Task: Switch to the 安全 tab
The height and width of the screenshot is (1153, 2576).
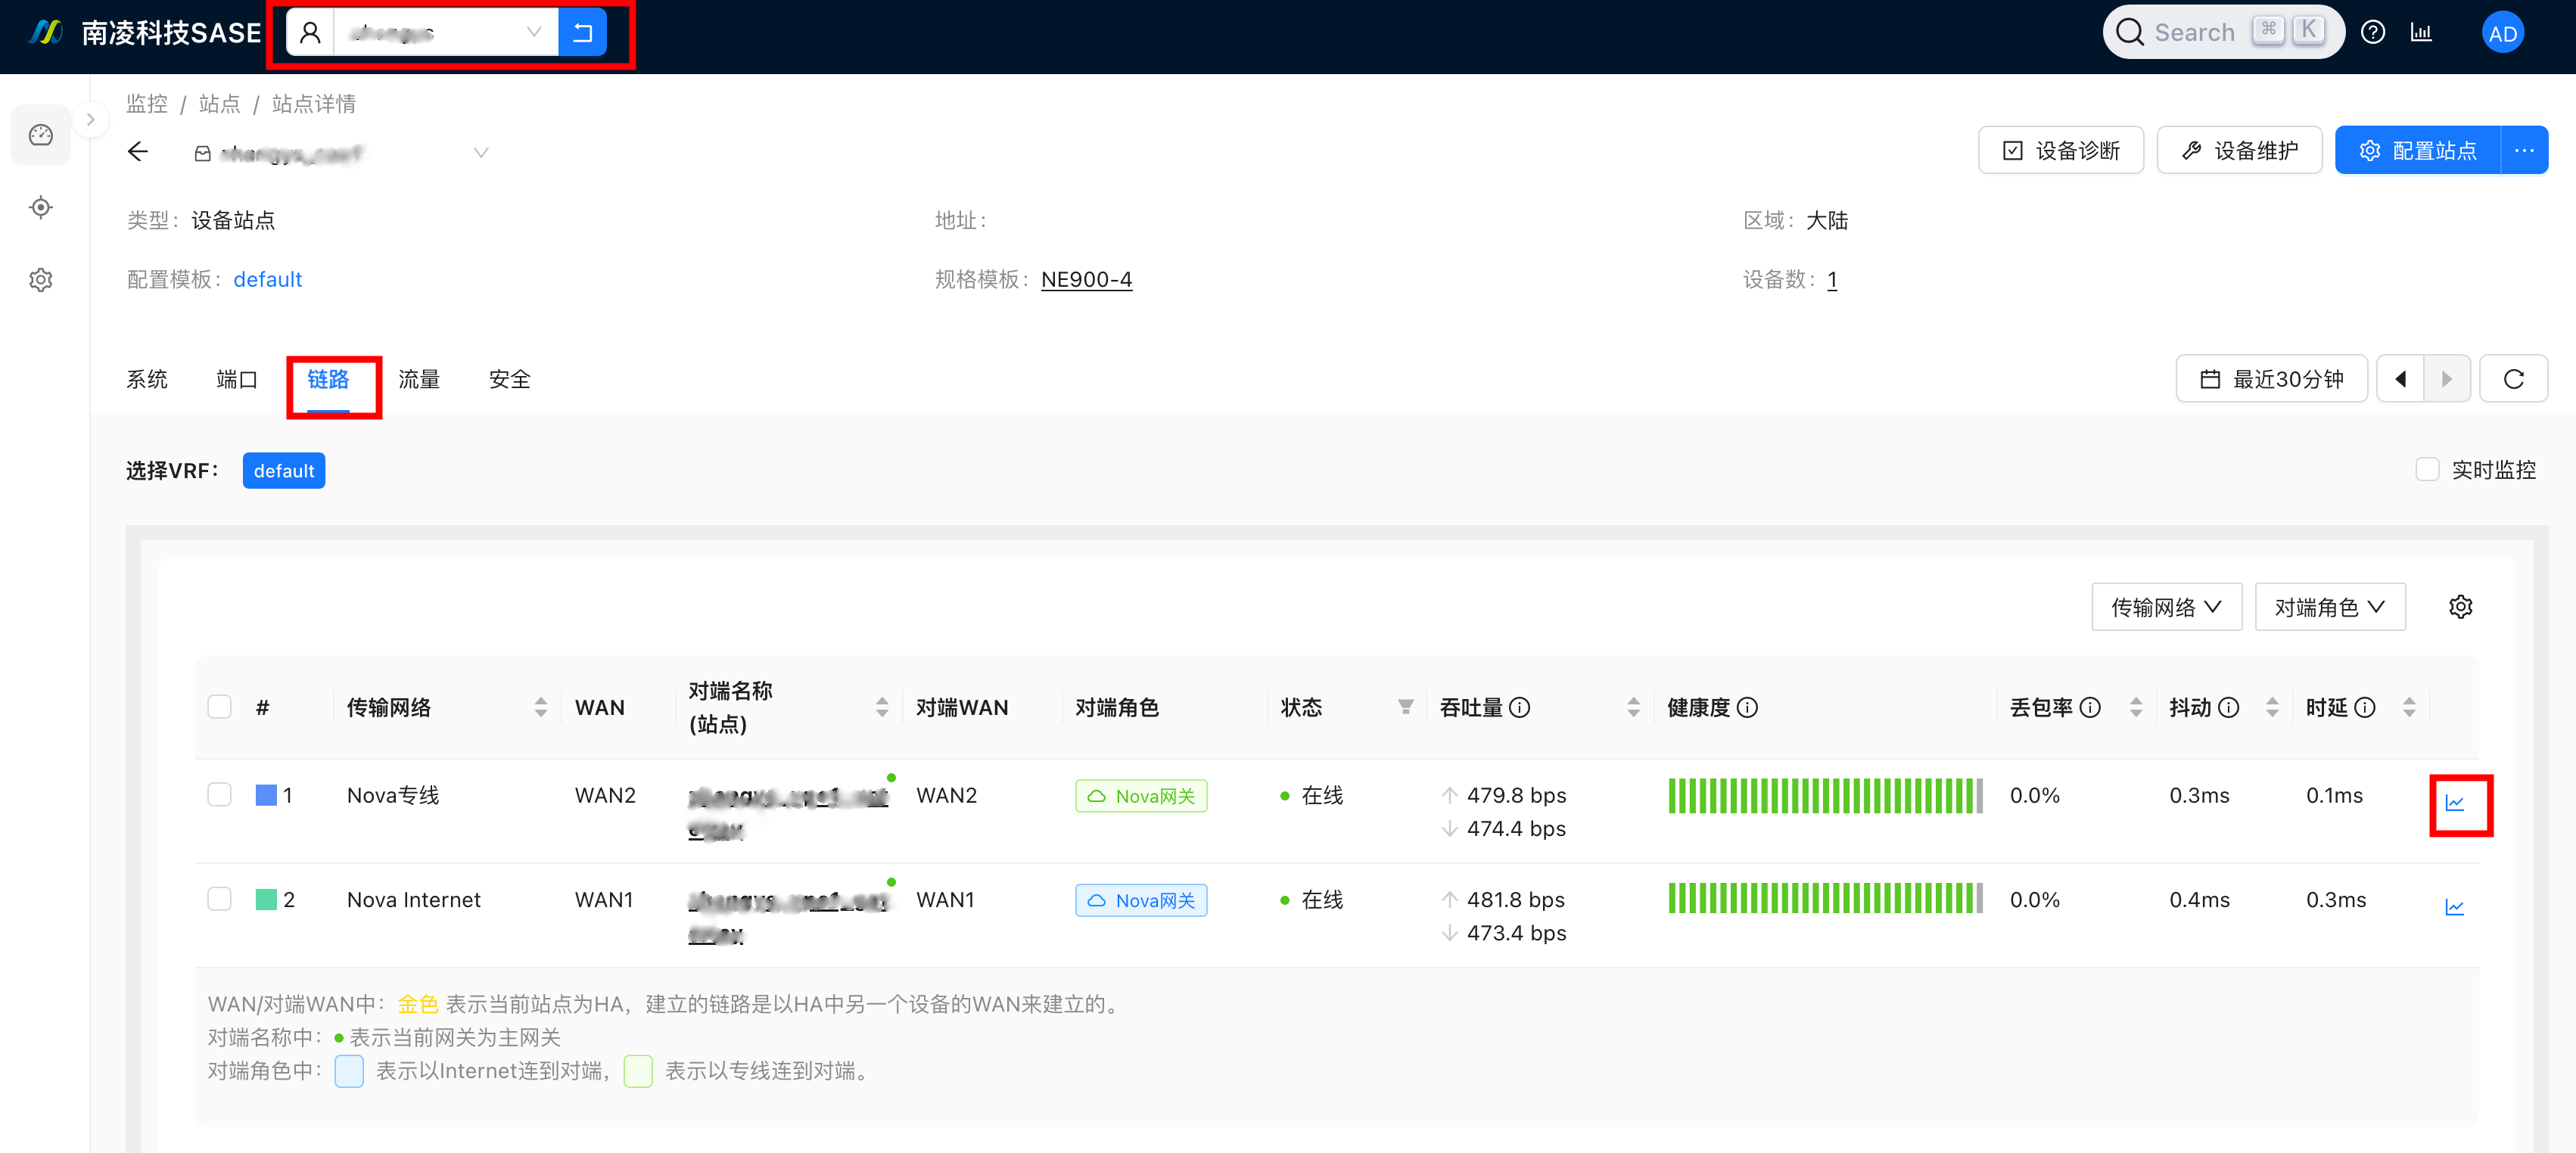Action: 510,380
